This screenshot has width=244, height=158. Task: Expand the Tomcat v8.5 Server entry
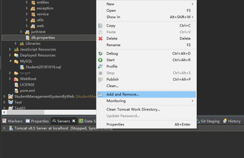click(x=4, y=128)
